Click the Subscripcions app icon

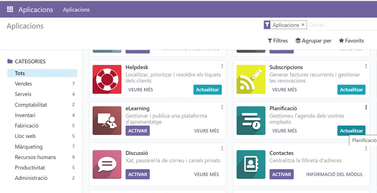[251, 80]
